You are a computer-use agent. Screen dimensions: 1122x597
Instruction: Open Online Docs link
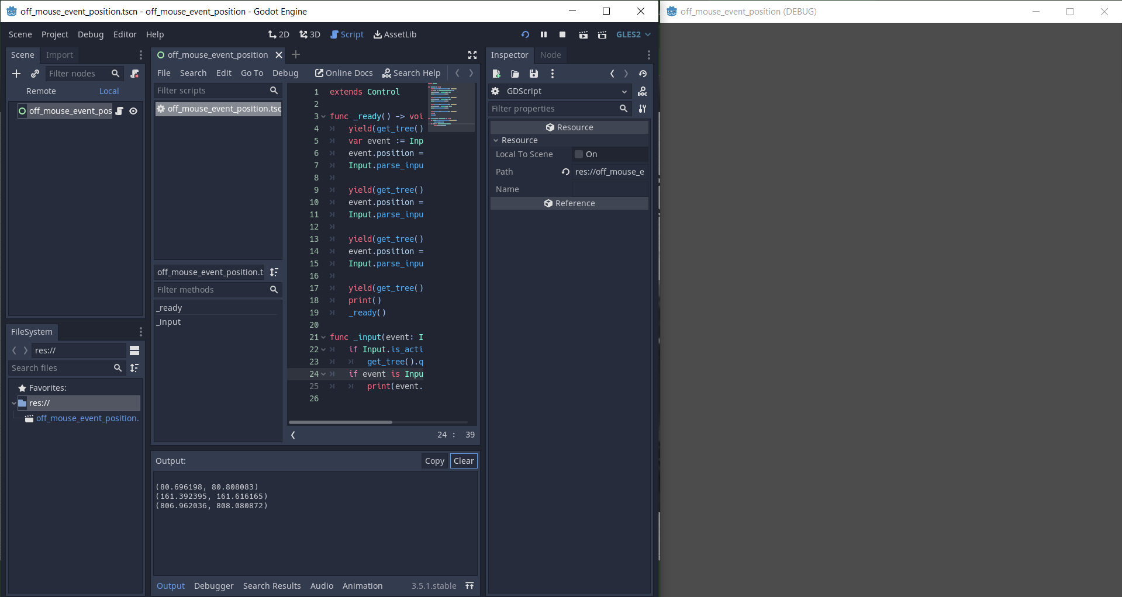pos(344,73)
